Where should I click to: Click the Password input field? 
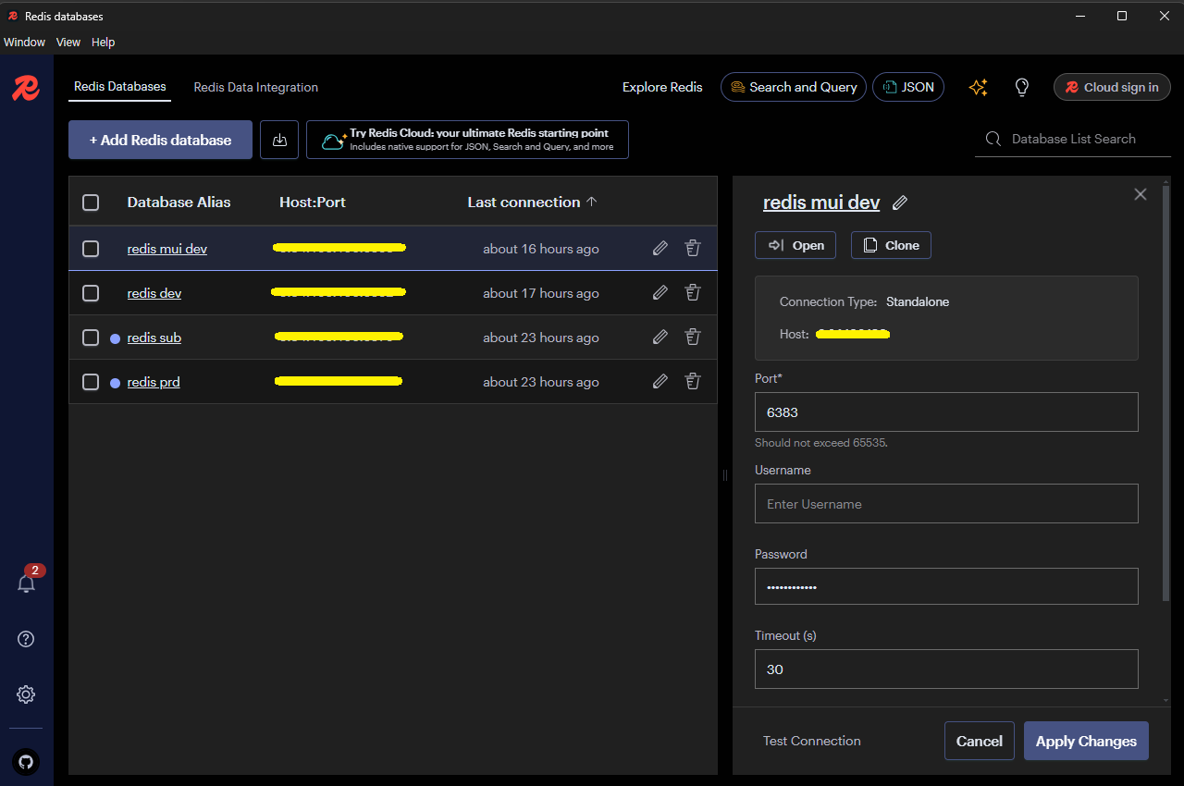[x=946, y=586]
